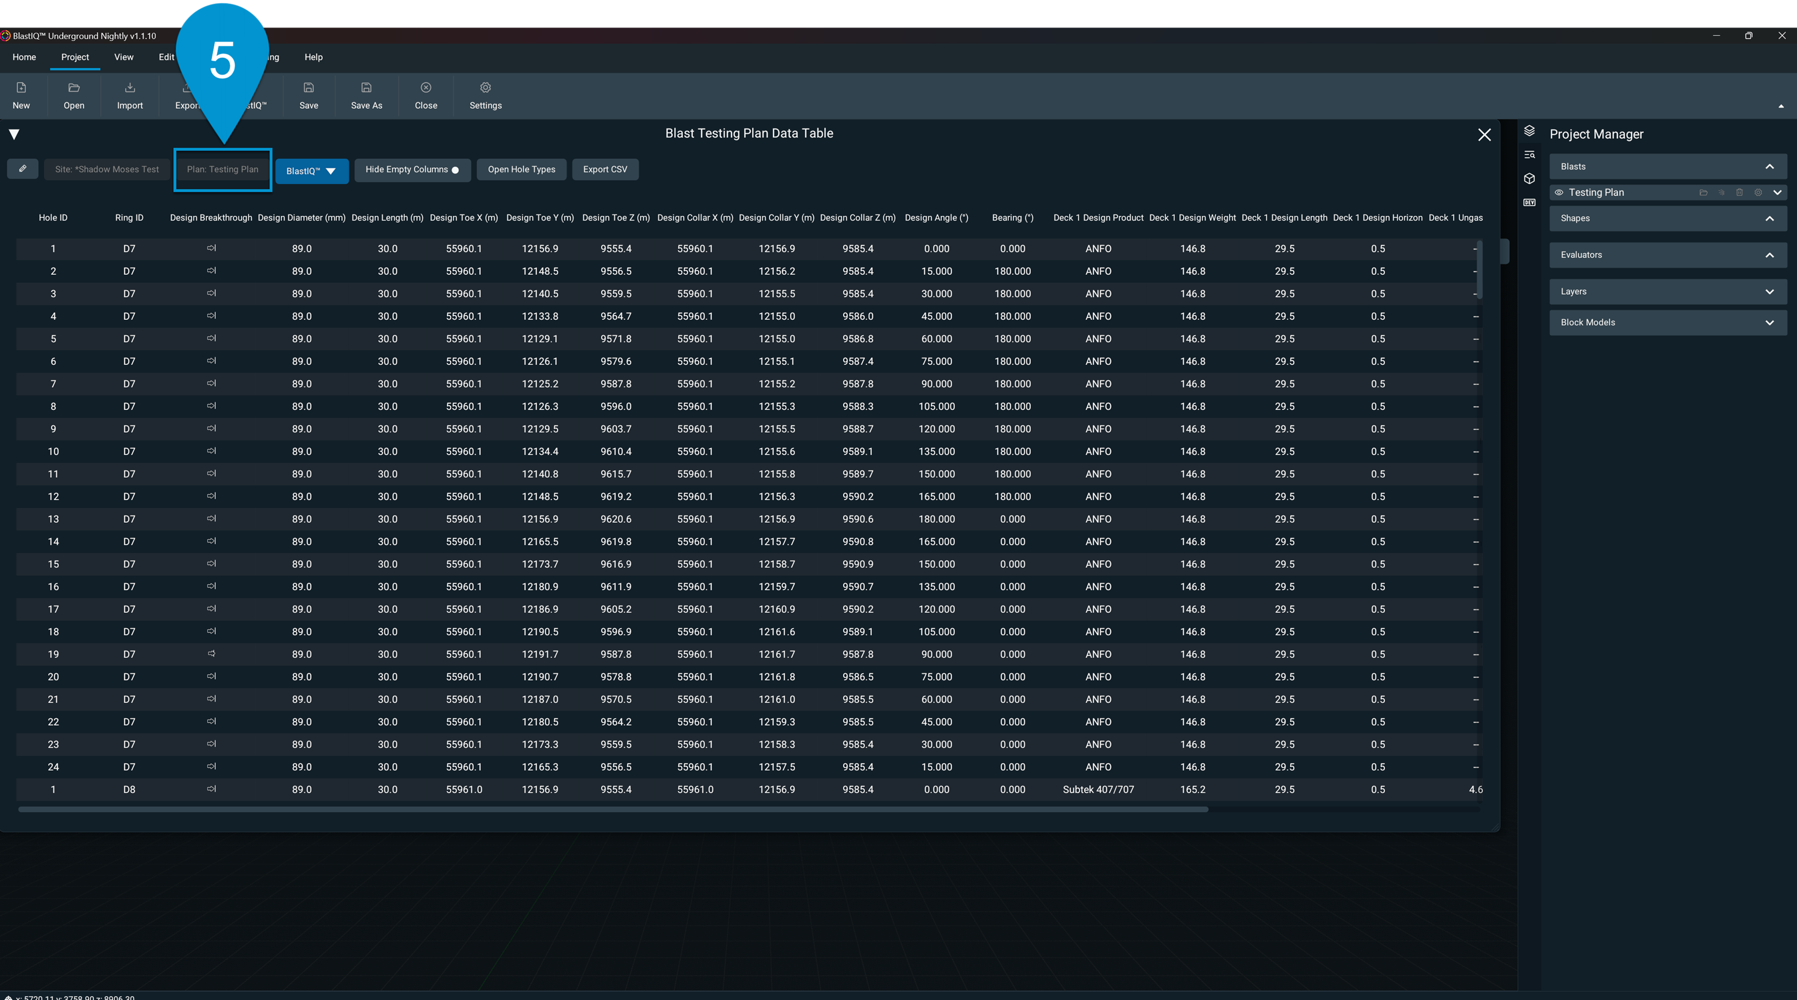Image resolution: width=1797 pixels, height=1000 pixels.
Task: Select the 9620.6 toe Z cell
Action: (x=616, y=519)
